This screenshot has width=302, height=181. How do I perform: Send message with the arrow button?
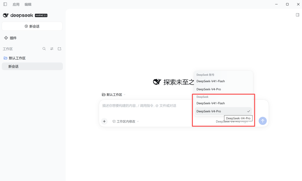point(262,121)
